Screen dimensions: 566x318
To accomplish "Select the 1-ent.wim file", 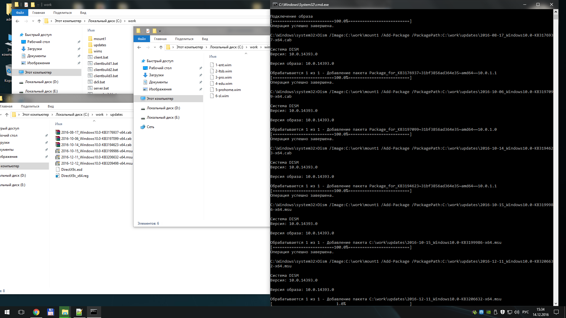I will coord(221,65).
